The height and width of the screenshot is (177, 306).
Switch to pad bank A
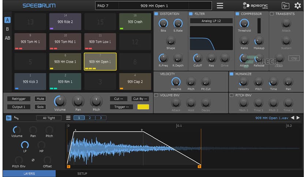click(7, 20)
